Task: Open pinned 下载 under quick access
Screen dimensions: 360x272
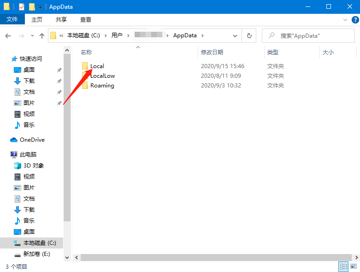Action: coord(29,81)
